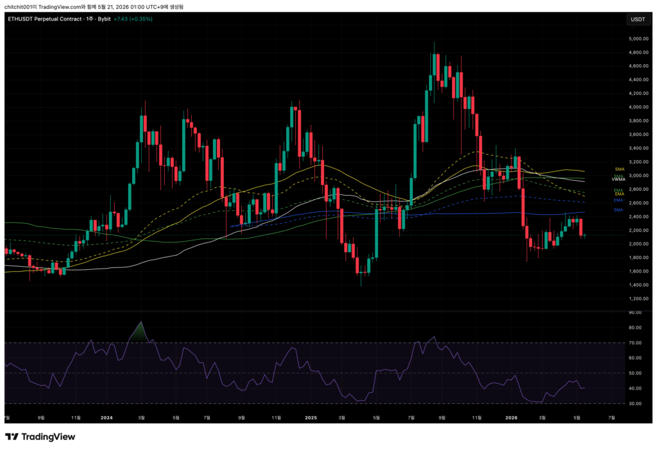Click the 2025 date axis marker
The width and height of the screenshot is (657, 450).
point(311,417)
